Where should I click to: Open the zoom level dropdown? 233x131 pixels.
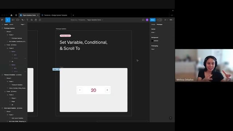click(171, 20)
